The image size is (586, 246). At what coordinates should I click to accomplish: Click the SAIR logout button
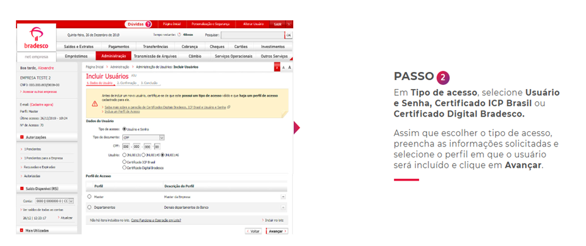click(277, 24)
